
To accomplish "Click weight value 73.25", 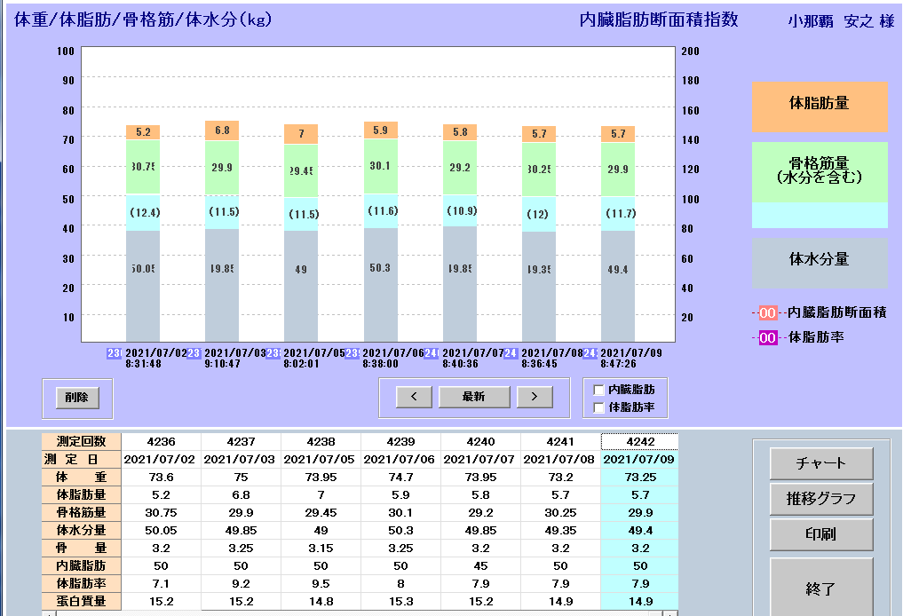I will 640,478.
